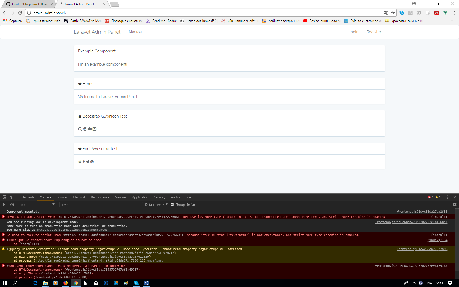459x287 pixels.
Task: Open the Macros menu on the page
Action: tap(135, 32)
